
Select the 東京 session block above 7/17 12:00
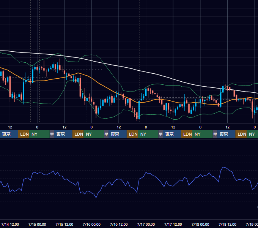tap(172, 134)
